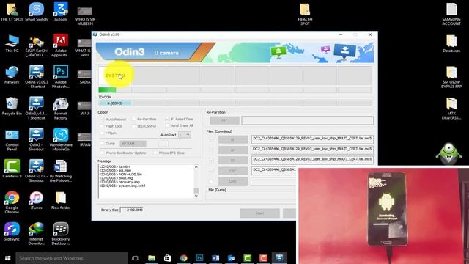
Task: Toggle Re-Partition option checkbox
Action: tap(133, 119)
